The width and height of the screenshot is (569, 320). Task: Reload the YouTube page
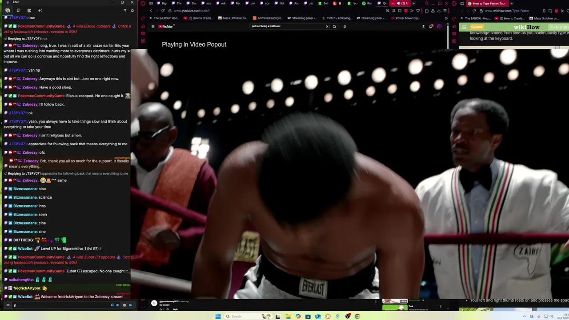[x=163, y=11]
